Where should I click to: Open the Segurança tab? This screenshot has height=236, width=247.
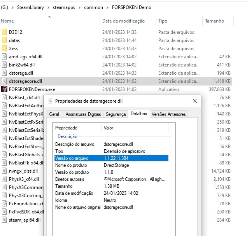[x=116, y=114]
